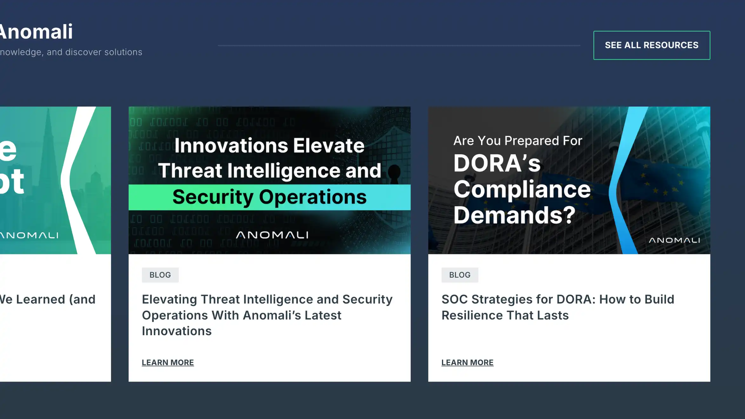Select the BLOG tag on SOC Strategies card

[x=460, y=275]
